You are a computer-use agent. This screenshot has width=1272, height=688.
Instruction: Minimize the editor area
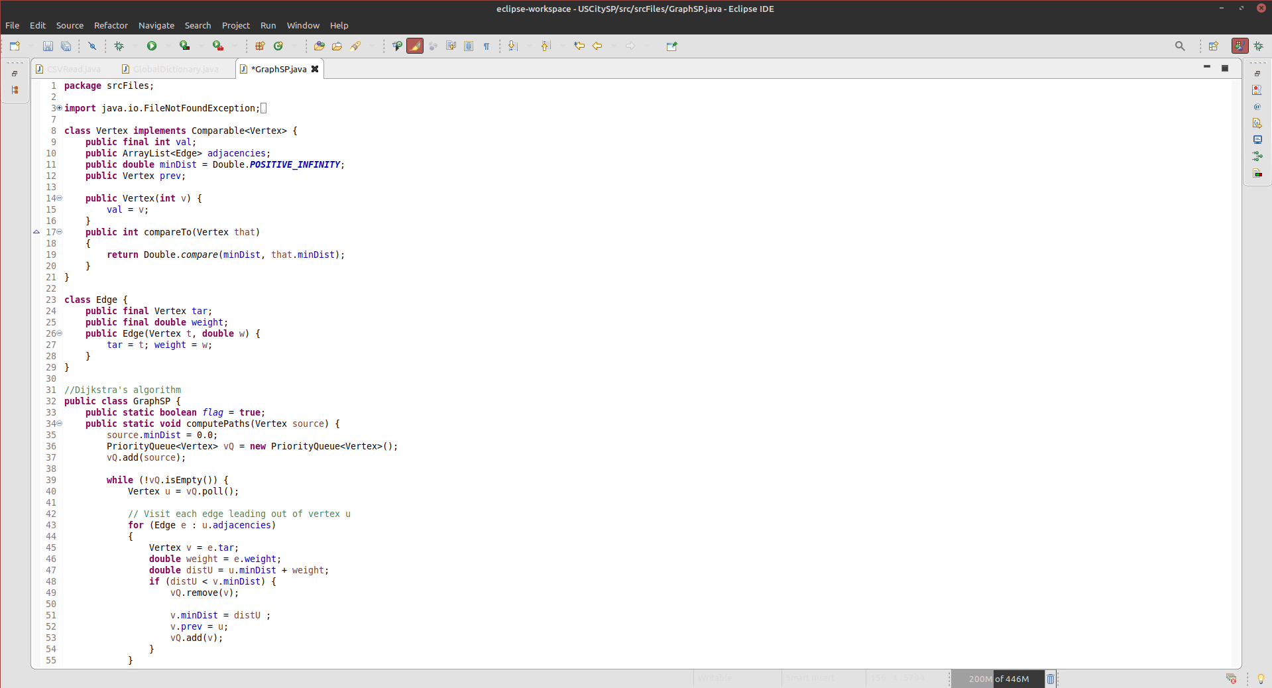click(1207, 68)
